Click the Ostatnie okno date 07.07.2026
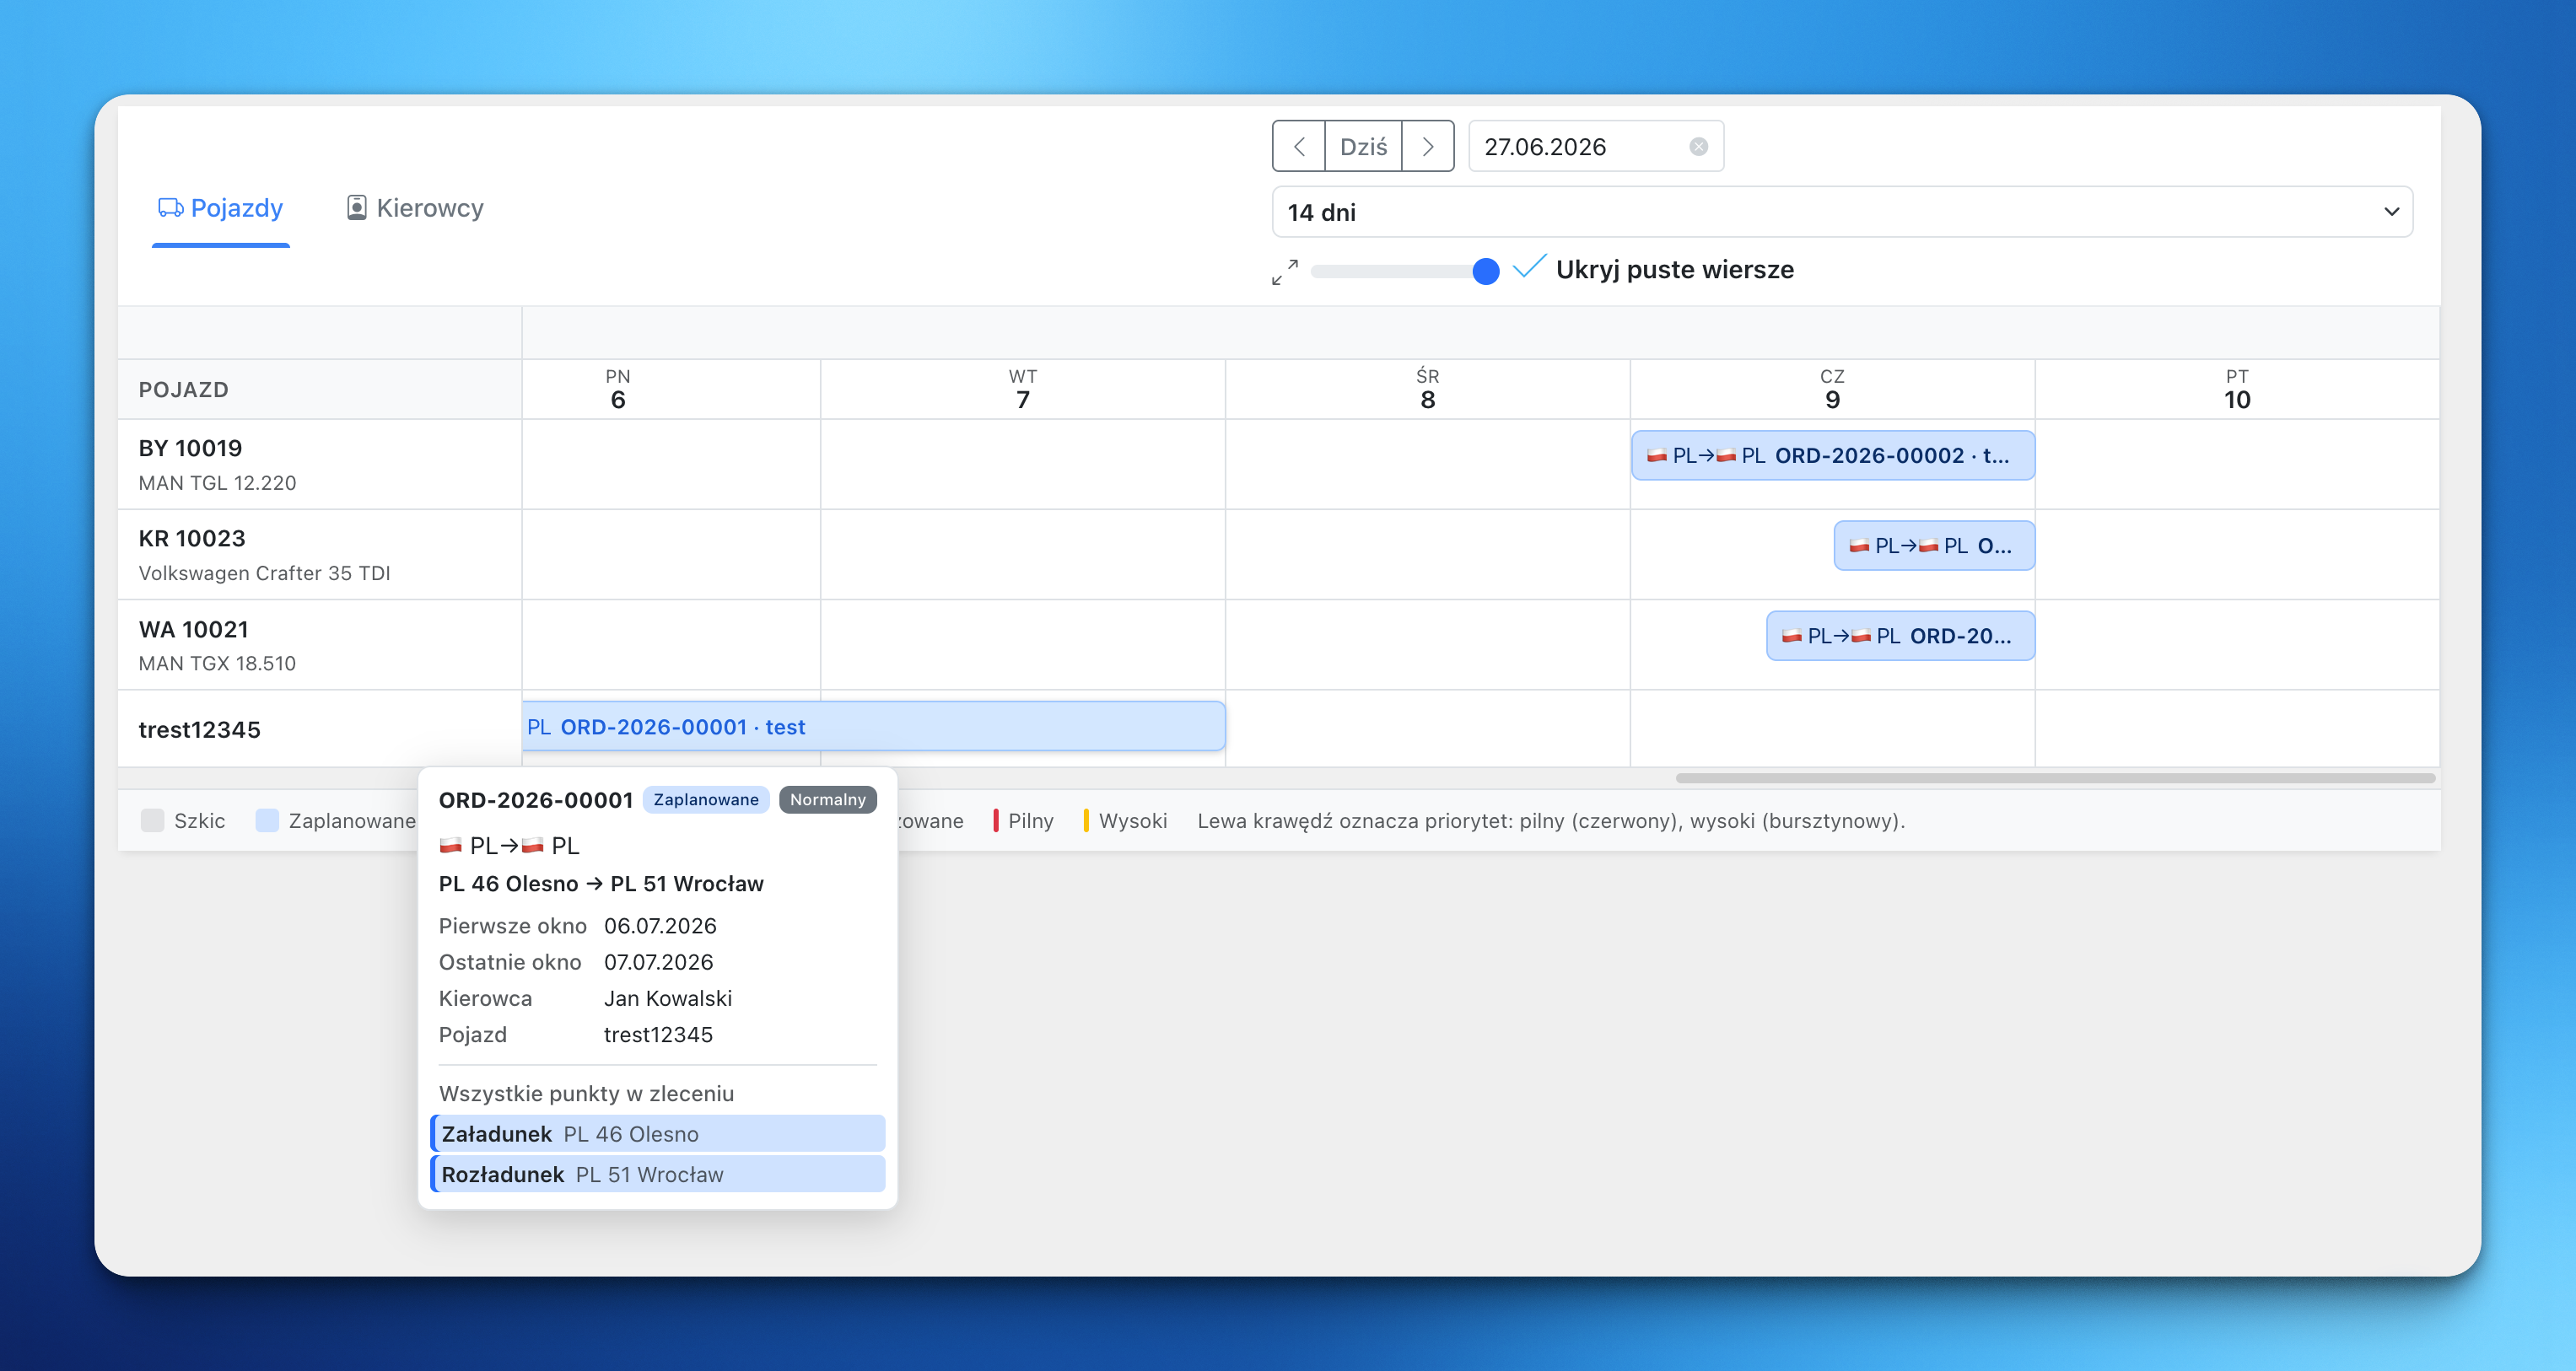This screenshot has height=1371, width=2576. [x=659, y=961]
